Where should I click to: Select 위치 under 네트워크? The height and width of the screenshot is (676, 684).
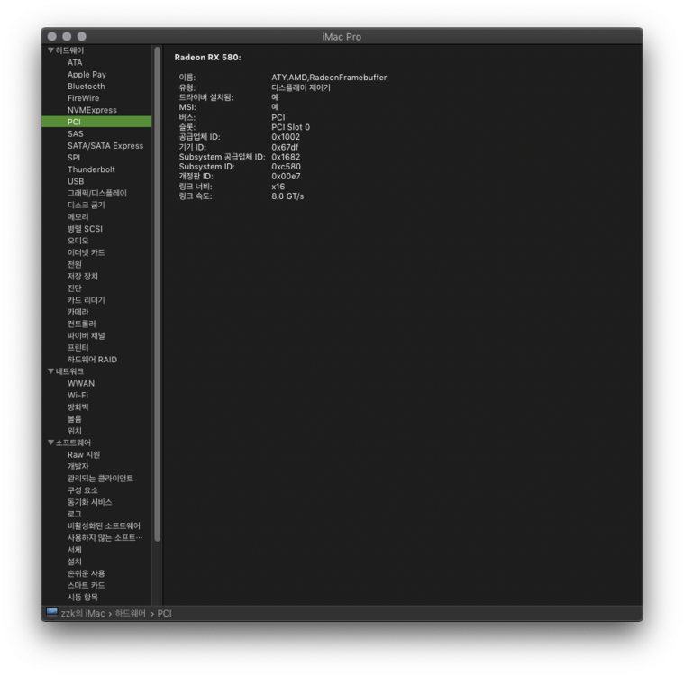tap(74, 431)
